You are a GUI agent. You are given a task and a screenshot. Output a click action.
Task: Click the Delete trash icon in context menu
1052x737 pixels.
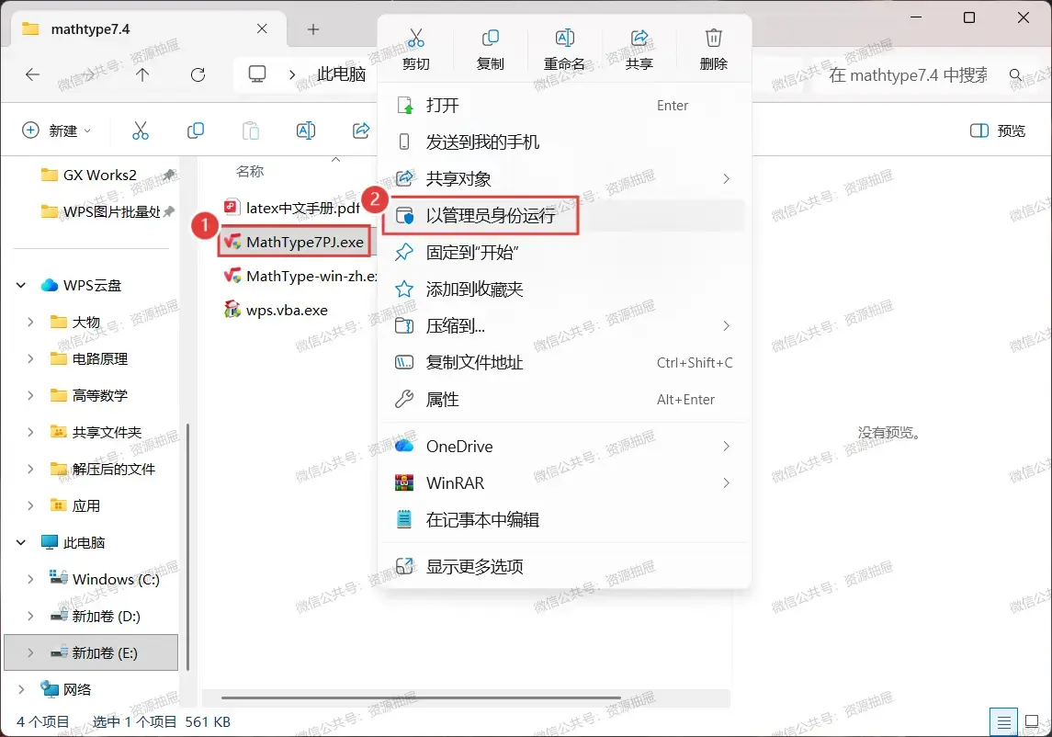[x=714, y=39]
